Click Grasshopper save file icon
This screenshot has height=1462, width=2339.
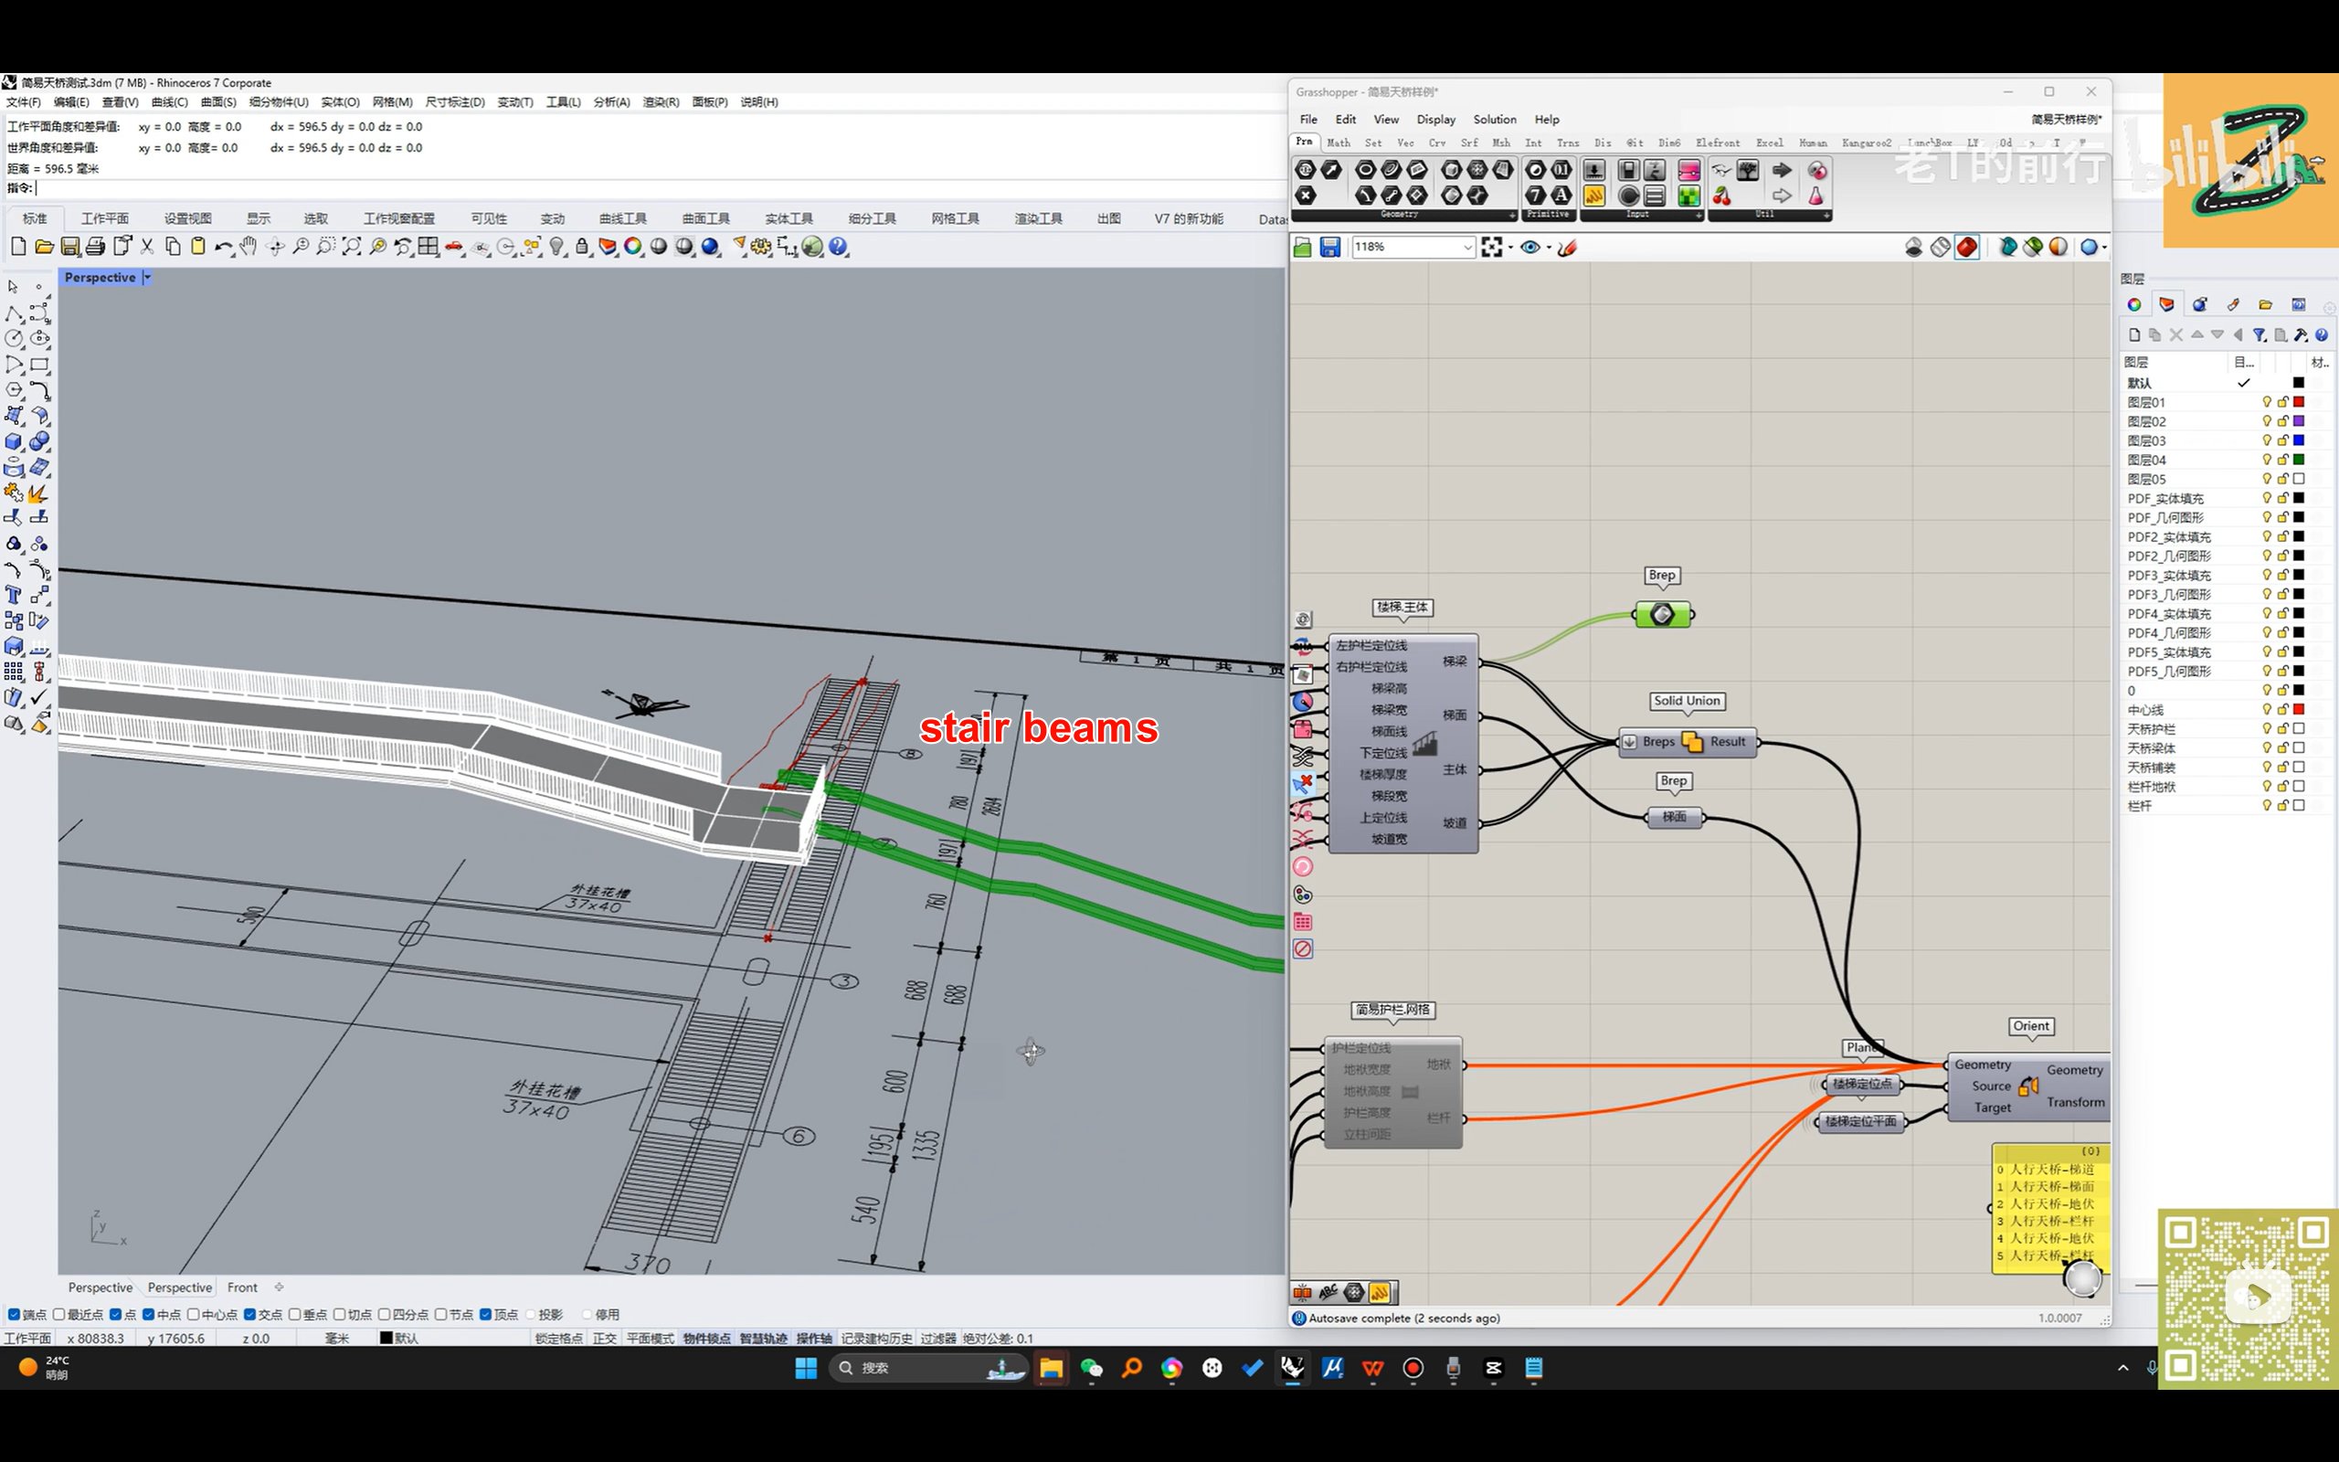[x=1330, y=248]
